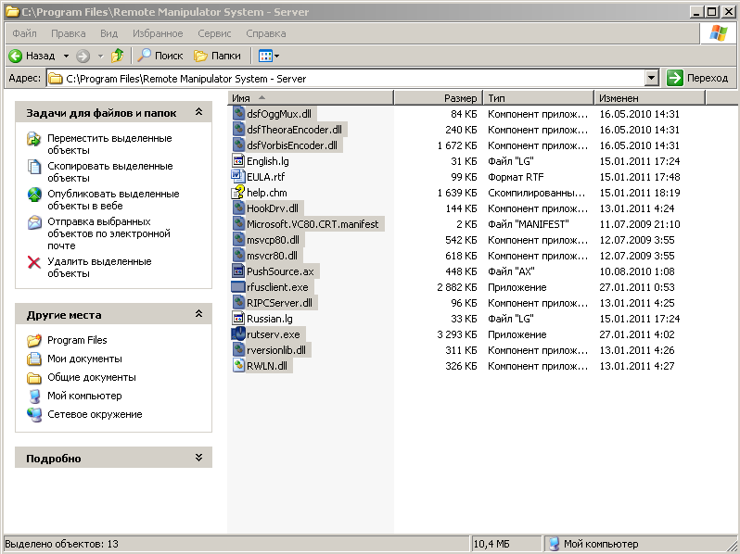Open the Forward button history dropdown arrow

100,57
